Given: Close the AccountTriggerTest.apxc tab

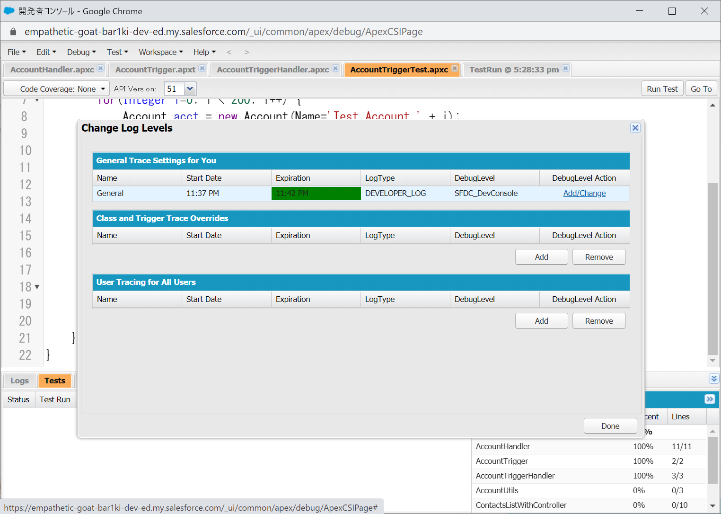Looking at the screenshot, I should (x=455, y=68).
